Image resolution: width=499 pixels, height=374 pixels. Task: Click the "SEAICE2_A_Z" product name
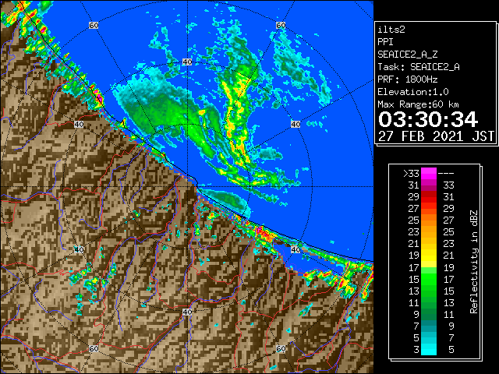coord(407,55)
